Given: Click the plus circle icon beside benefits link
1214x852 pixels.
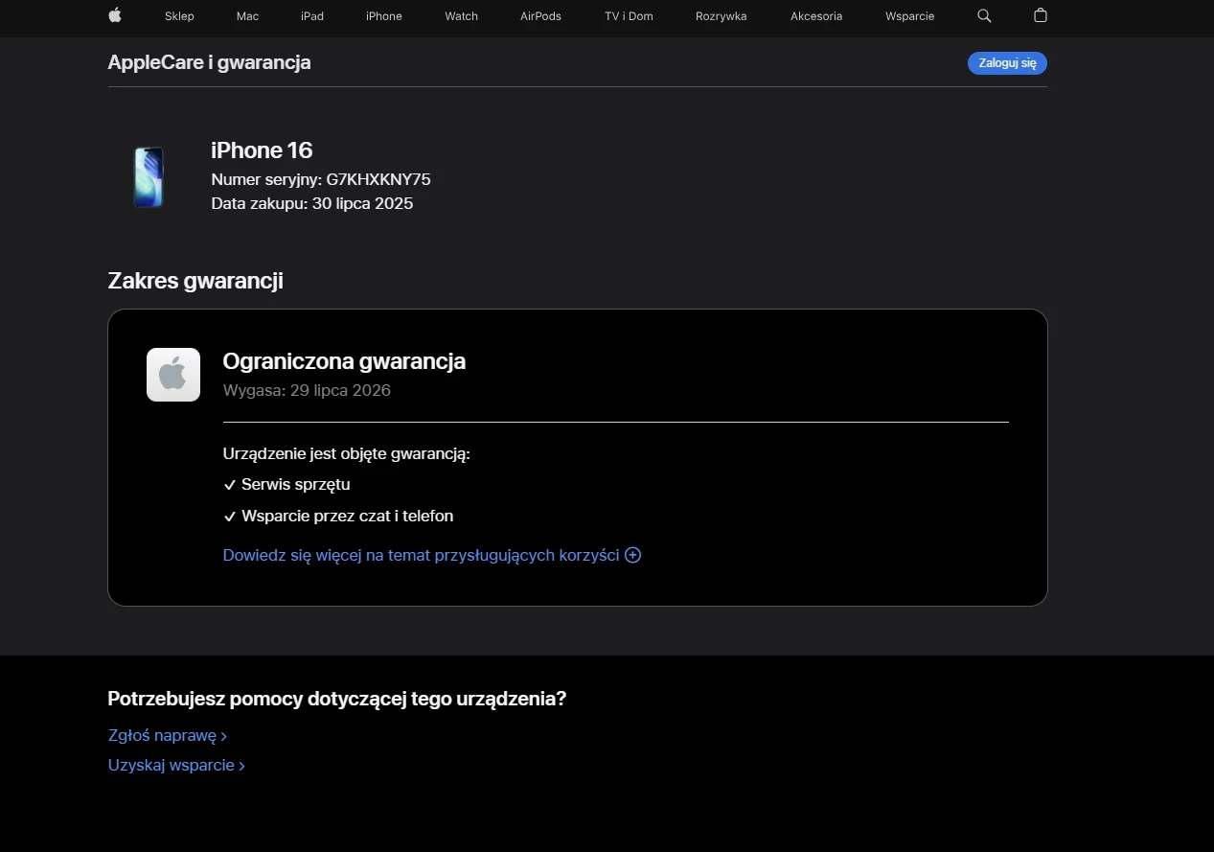Looking at the screenshot, I should pyautogui.click(x=632, y=555).
